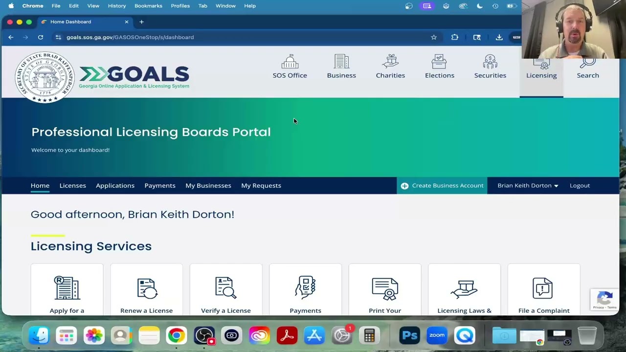This screenshot has height=352, width=626.
Task: Select the Home Dashboard browser tab
Action: coord(84,22)
